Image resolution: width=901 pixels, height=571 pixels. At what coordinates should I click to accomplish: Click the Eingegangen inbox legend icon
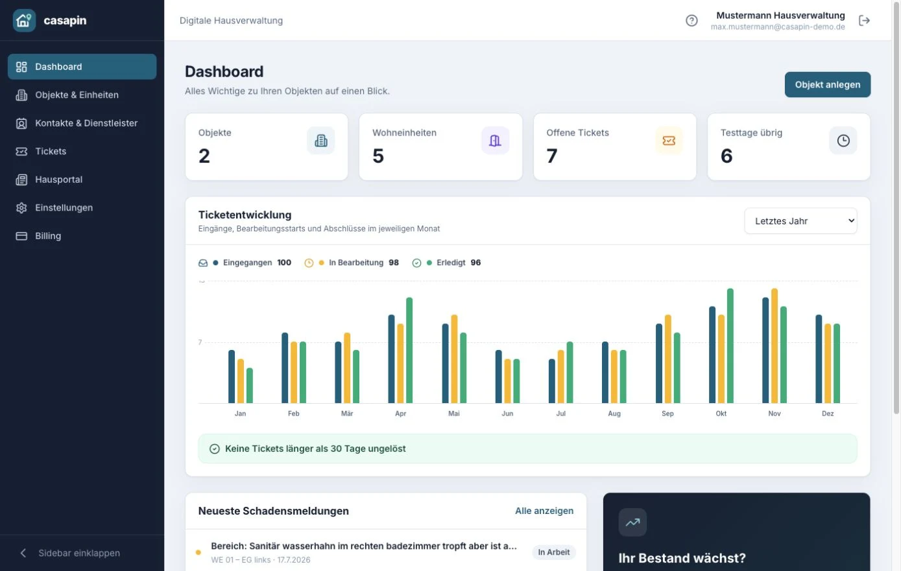pyautogui.click(x=203, y=263)
